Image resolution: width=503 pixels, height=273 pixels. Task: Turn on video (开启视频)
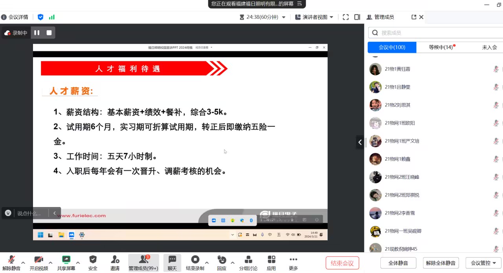tap(39, 260)
